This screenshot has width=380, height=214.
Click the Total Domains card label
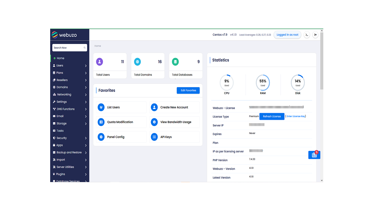tap(143, 75)
